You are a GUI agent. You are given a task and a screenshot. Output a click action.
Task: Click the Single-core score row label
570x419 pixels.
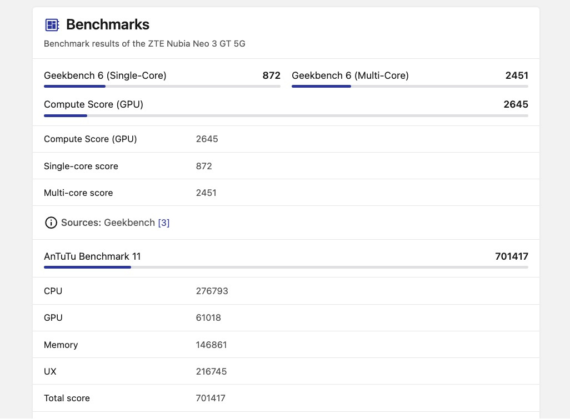[x=81, y=166]
